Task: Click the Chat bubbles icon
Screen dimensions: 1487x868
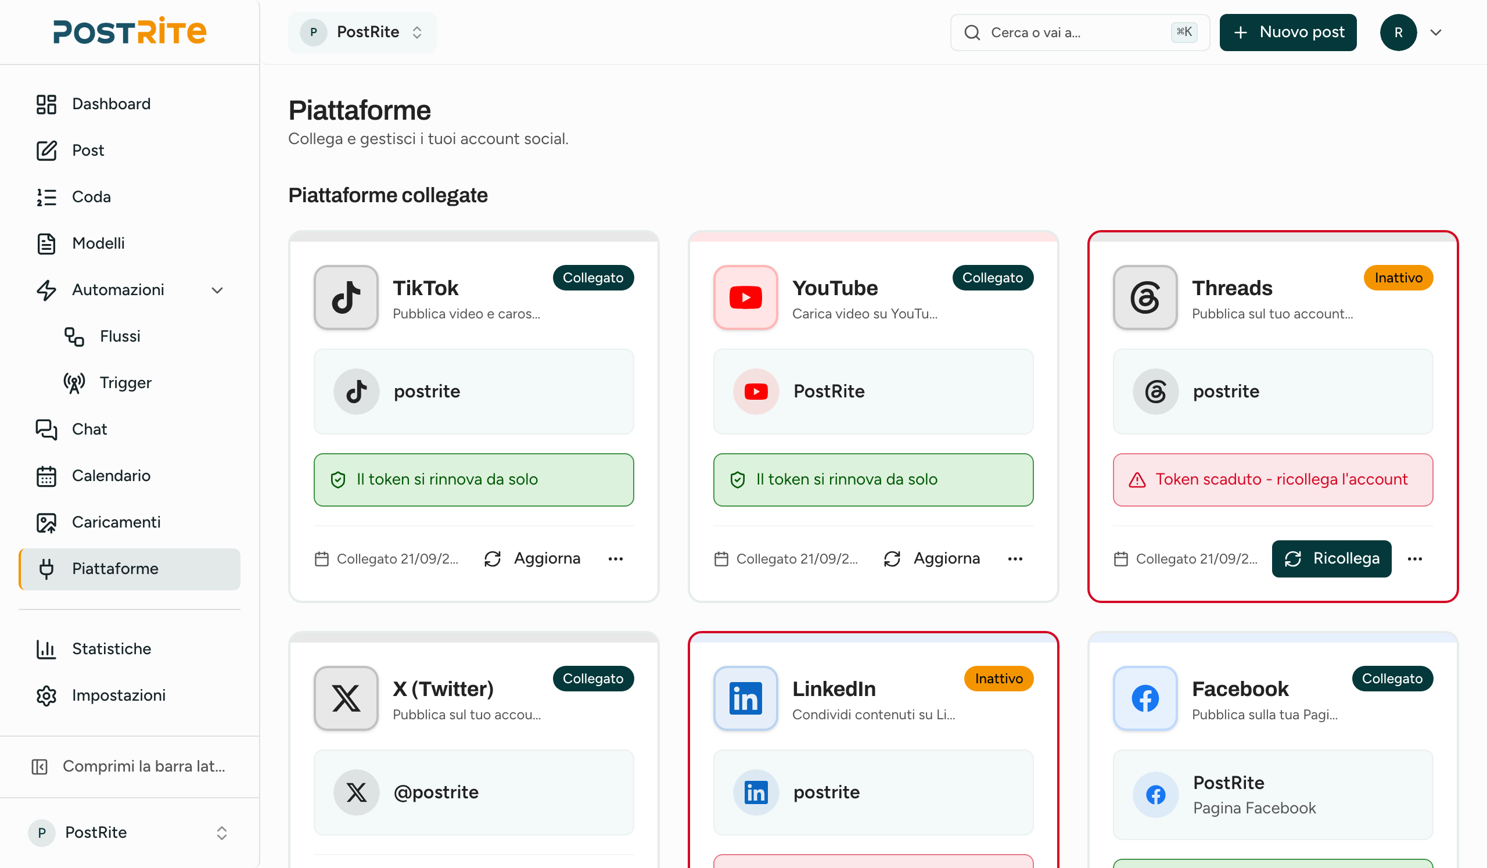Action: 46,429
